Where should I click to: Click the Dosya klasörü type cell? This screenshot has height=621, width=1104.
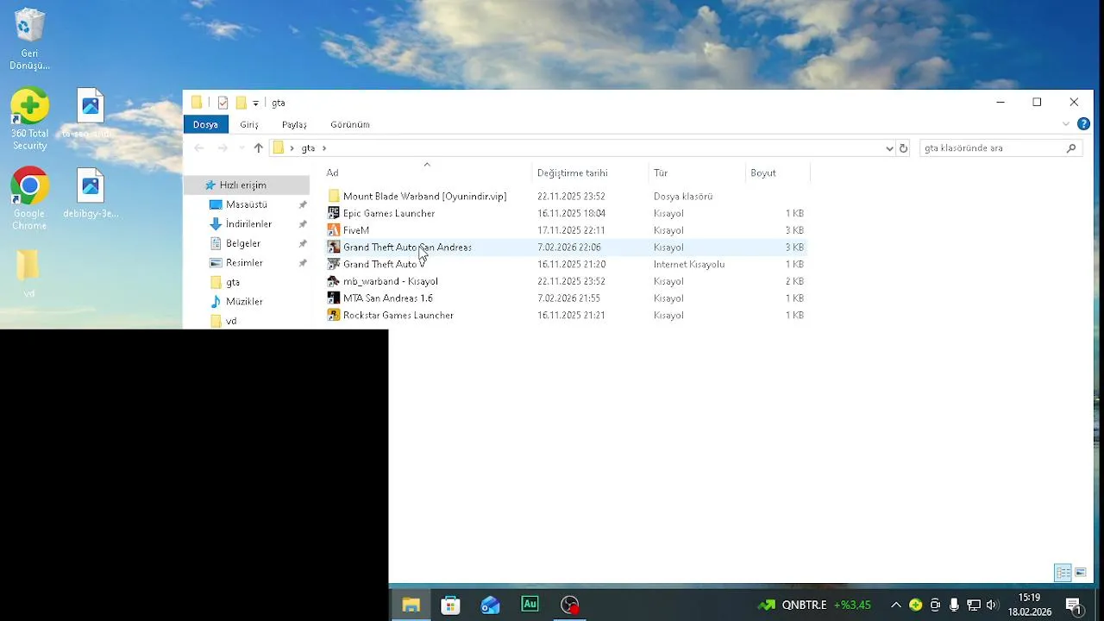pos(682,197)
